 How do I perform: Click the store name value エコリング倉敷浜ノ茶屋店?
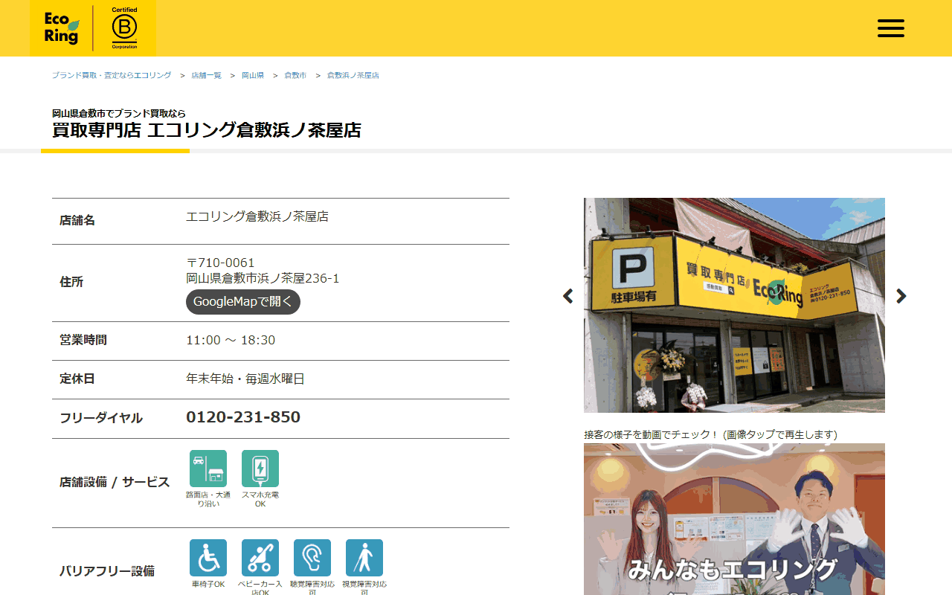point(257,216)
